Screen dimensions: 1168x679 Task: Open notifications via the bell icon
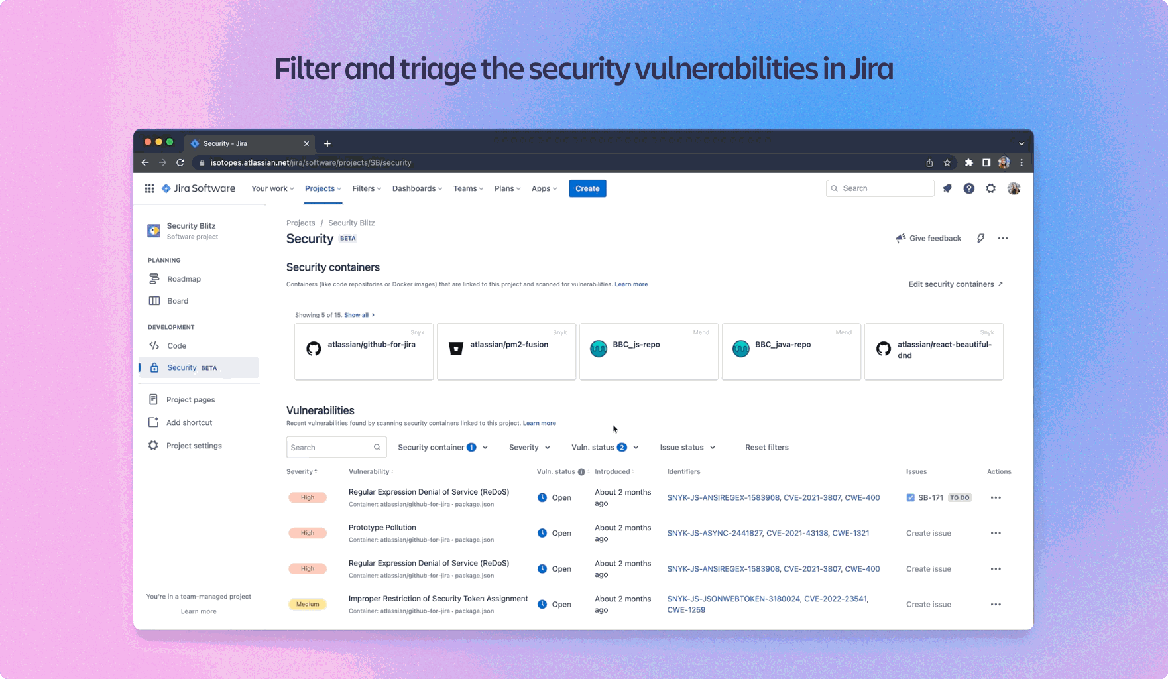pyautogui.click(x=947, y=188)
